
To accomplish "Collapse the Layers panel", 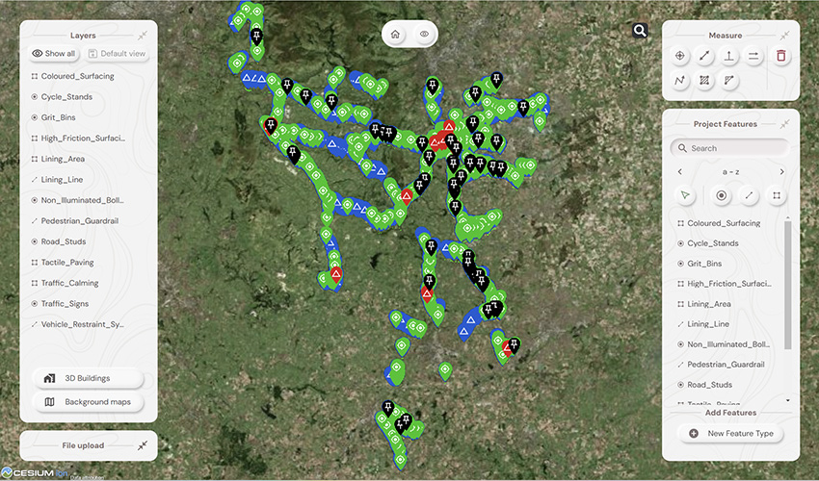I will 142,35.
